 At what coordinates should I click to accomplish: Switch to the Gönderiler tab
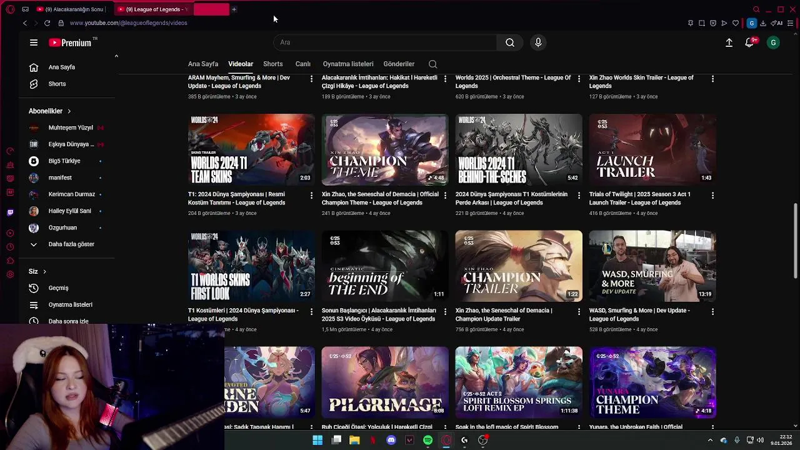click(x=399, y=64)
